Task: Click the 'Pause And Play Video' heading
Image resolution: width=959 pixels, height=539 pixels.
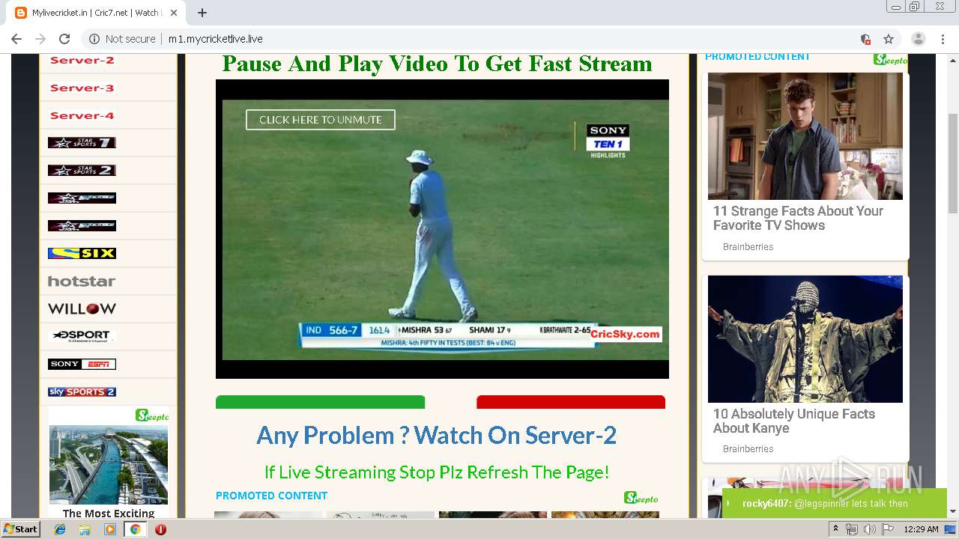Action: (x=437, y=64)
